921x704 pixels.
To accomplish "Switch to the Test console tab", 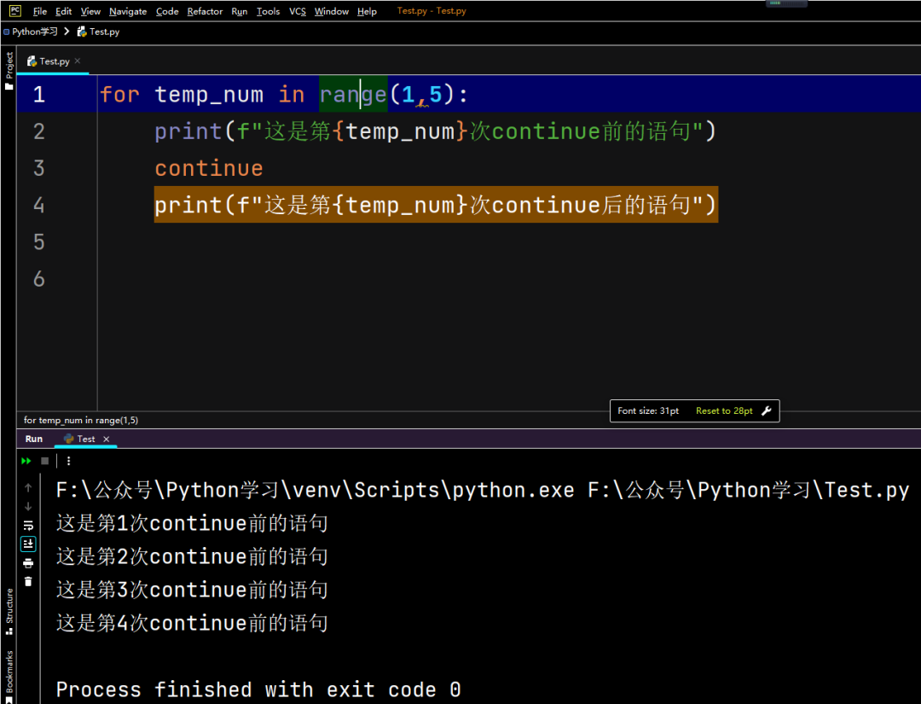I will tap(85, 439).
